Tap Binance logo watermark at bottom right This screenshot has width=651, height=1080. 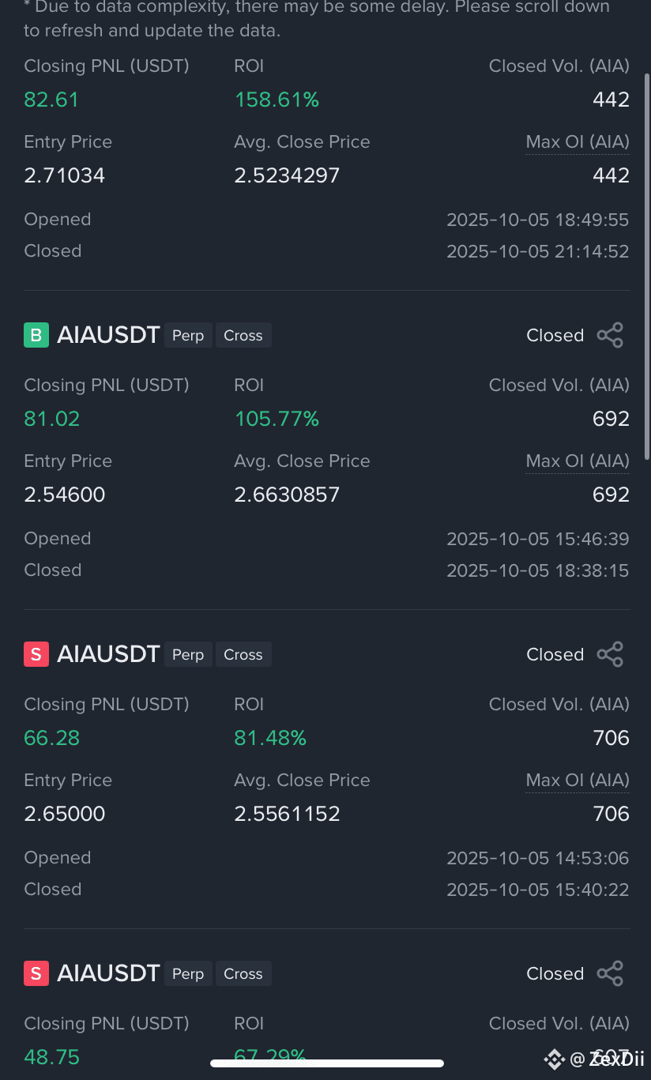coord(555,1059)
